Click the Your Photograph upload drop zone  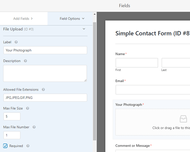[x=153, y=122]
